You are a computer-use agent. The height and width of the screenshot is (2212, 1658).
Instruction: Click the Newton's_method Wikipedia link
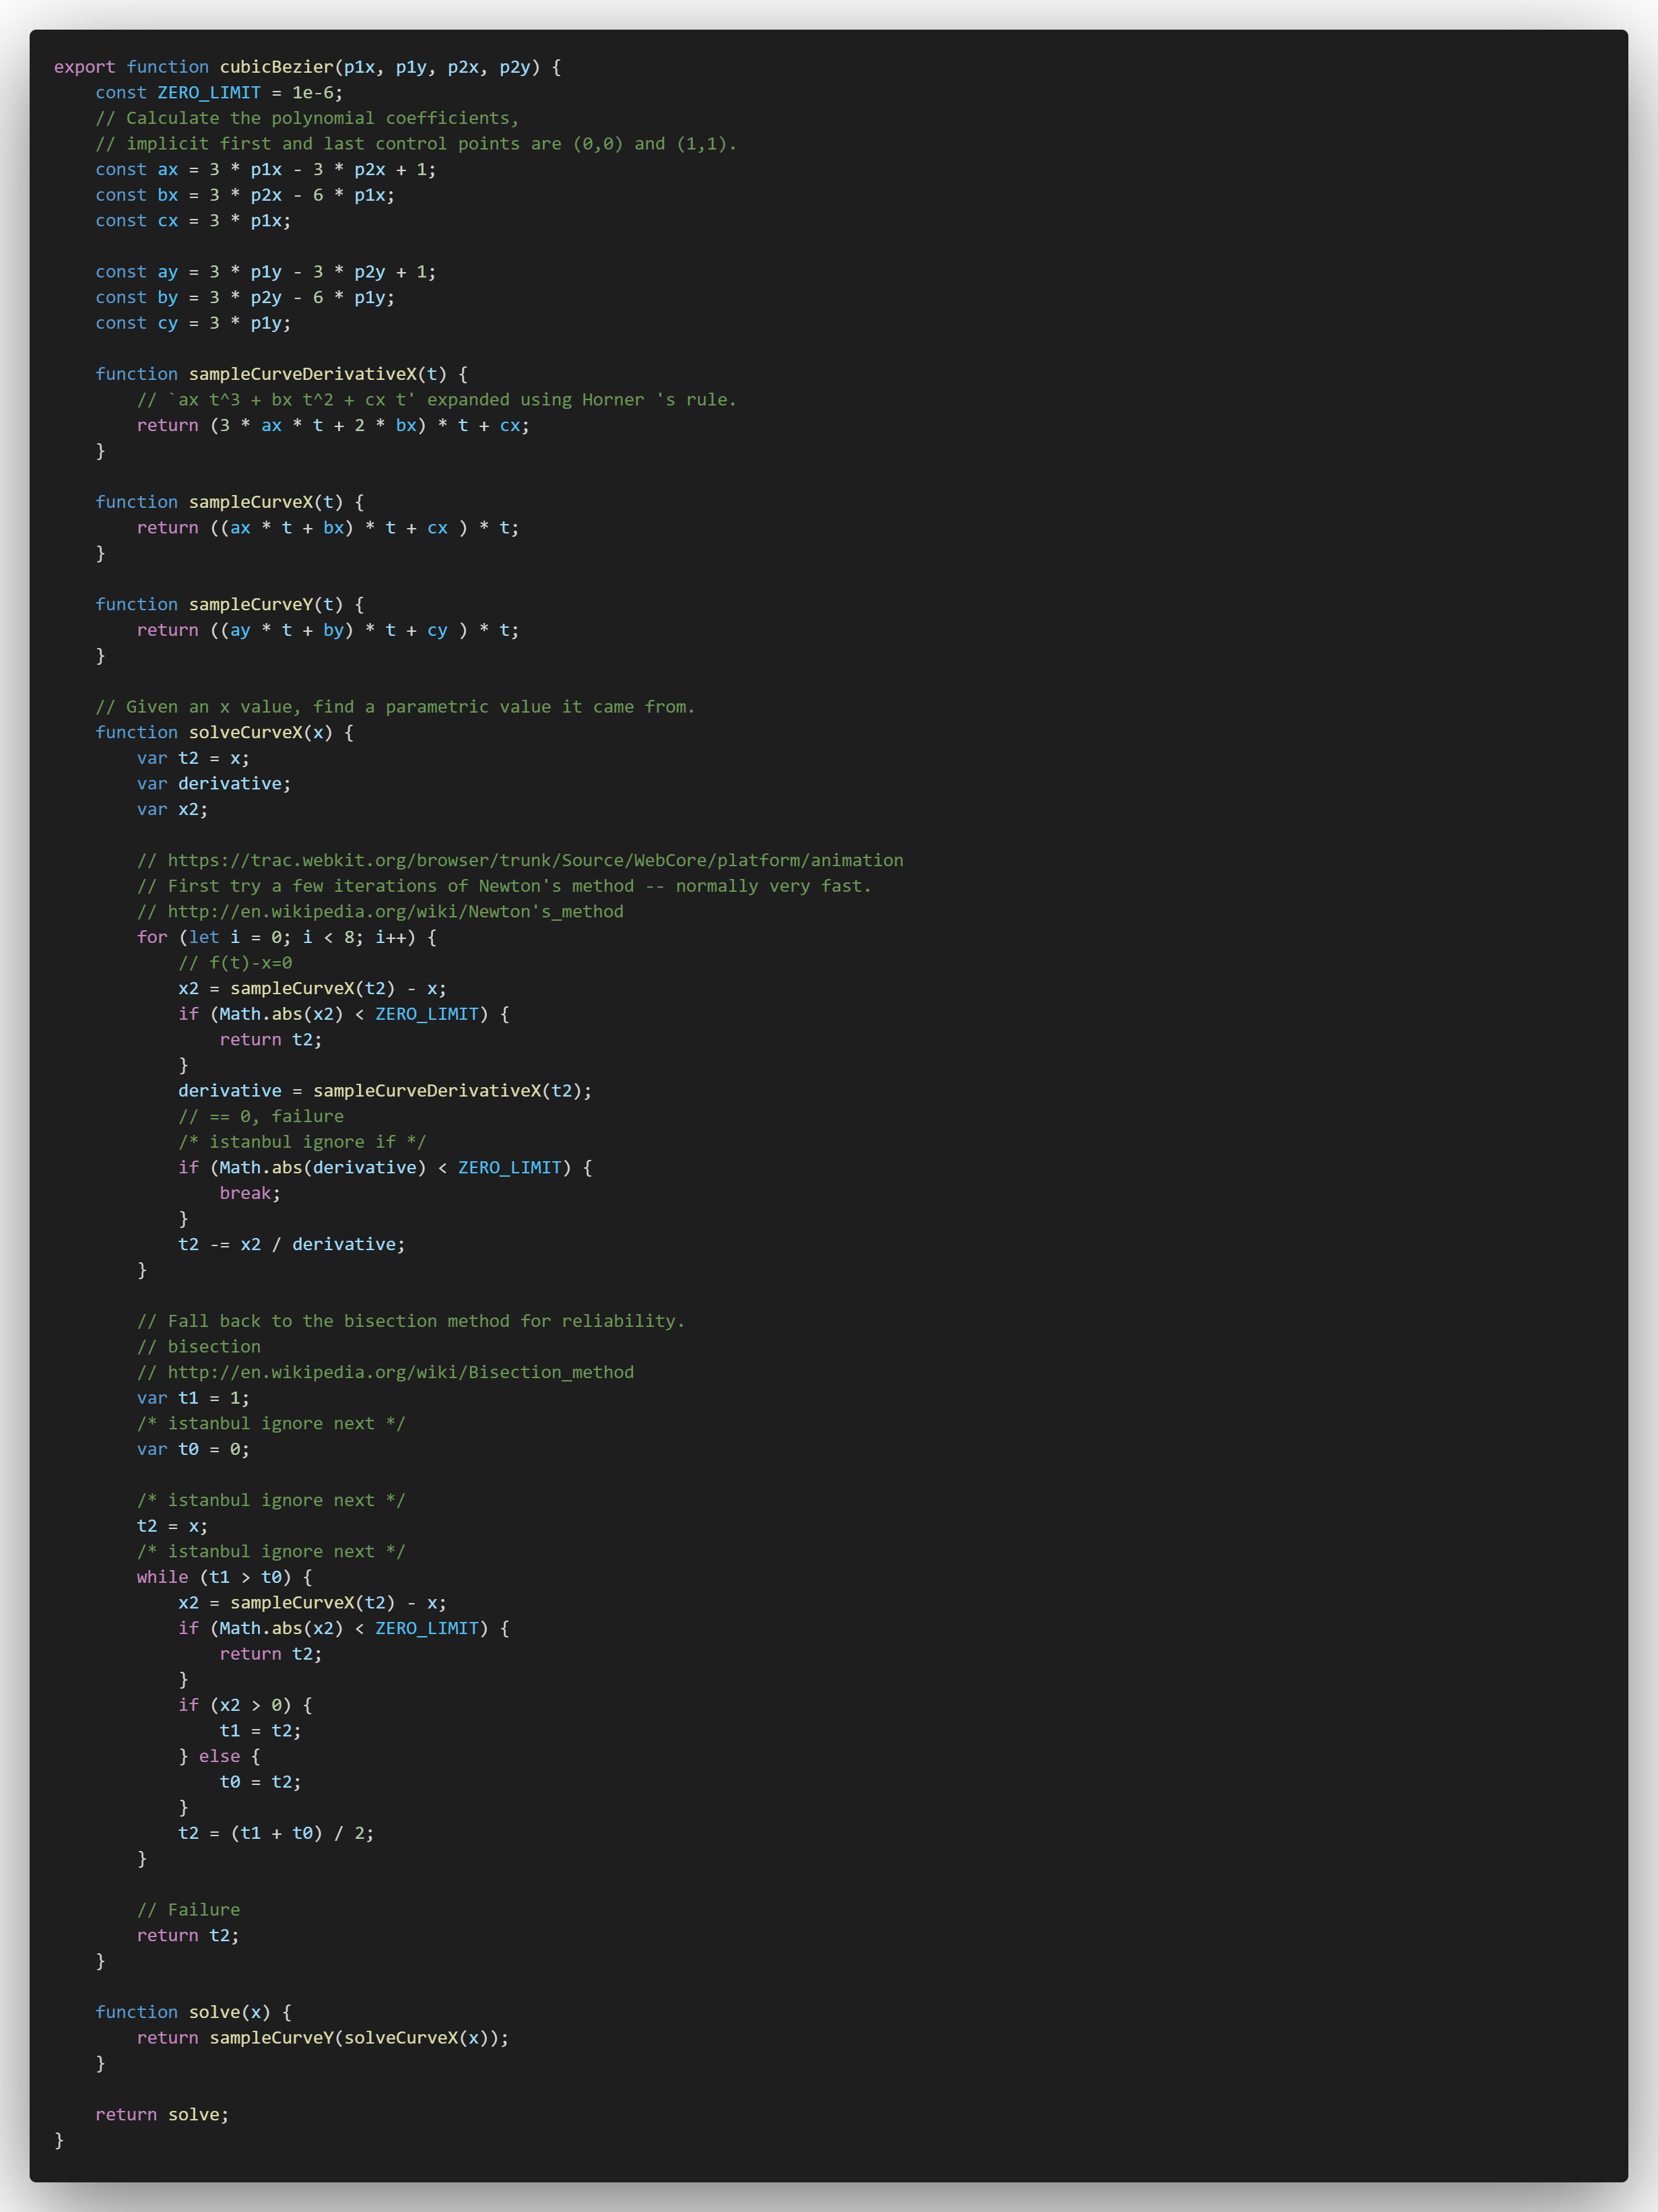pyautogui.click(x=395, y=911)
